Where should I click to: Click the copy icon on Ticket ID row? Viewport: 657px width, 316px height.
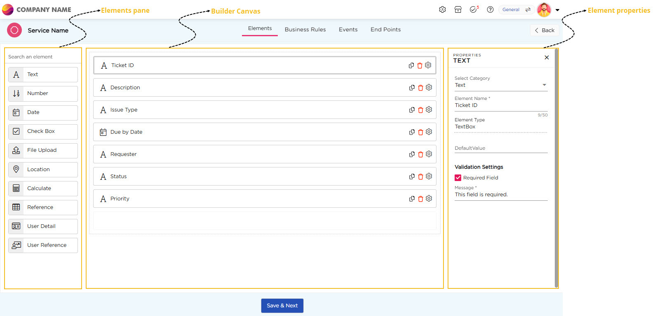tap(411, 65)
